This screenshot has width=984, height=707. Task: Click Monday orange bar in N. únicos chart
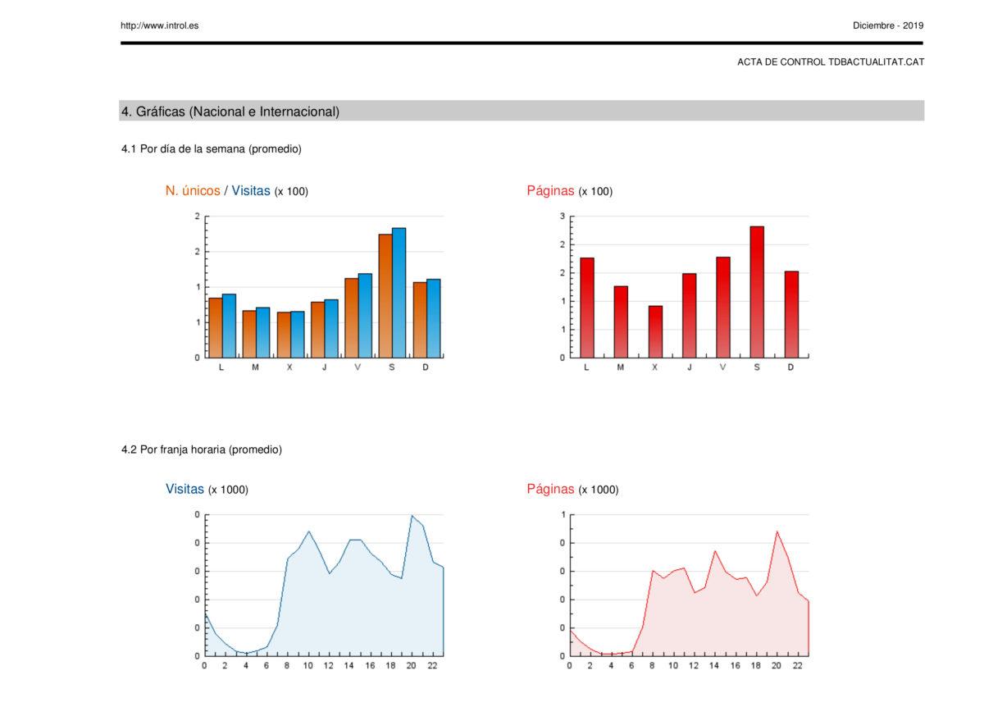click(215, 328)
